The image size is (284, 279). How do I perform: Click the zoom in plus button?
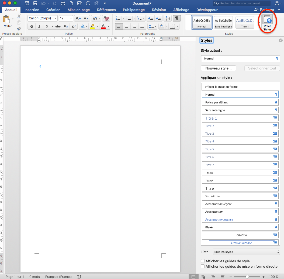(263, 277)
